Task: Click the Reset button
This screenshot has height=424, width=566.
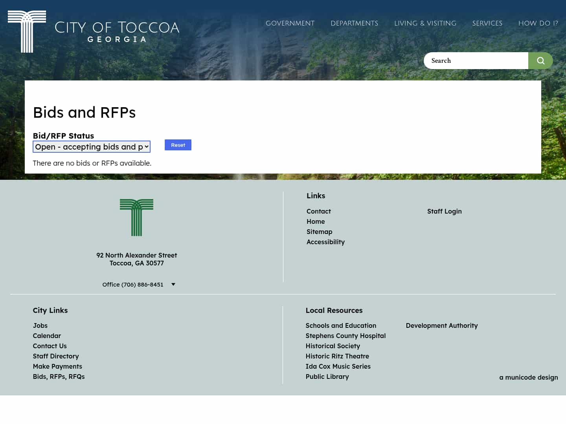Action: (x=178, y=145)
